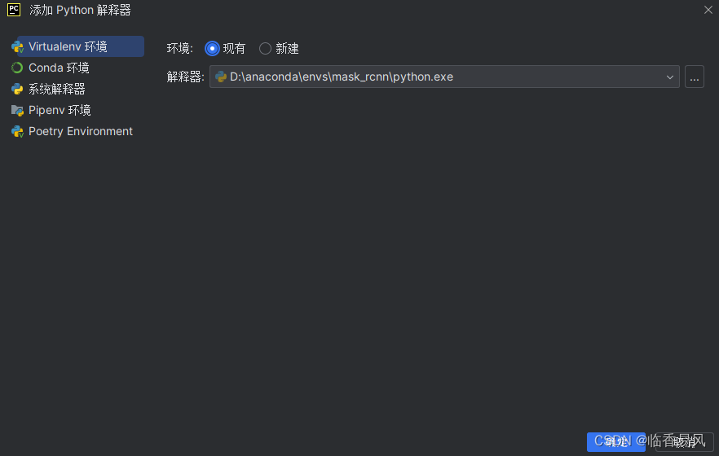
Task: Select the 新建 radio button
Action: [x=265, y=49]
